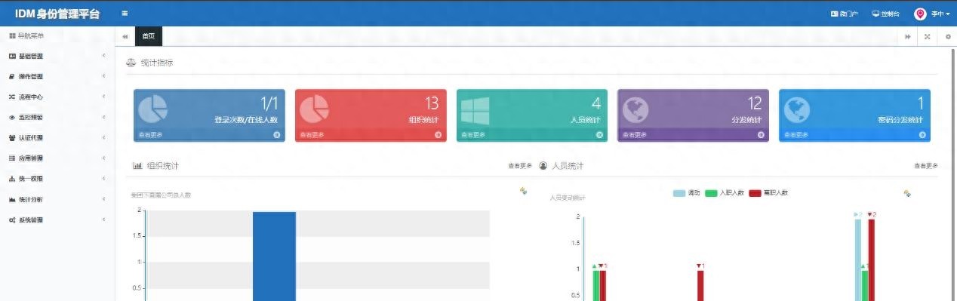Expand 应用管理 with its chevron arrow
This screenshot has width=957, height=301.
coord(103,158)
